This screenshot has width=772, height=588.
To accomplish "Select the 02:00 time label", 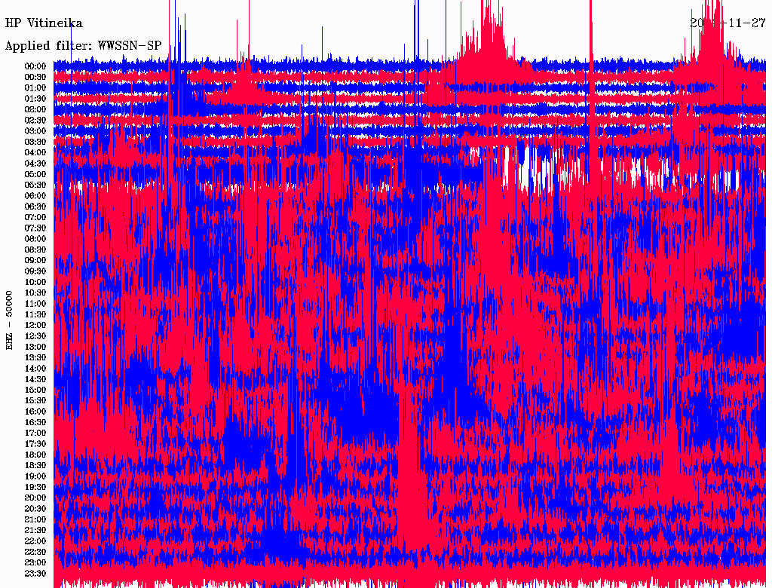I will (x=35, y=109).
